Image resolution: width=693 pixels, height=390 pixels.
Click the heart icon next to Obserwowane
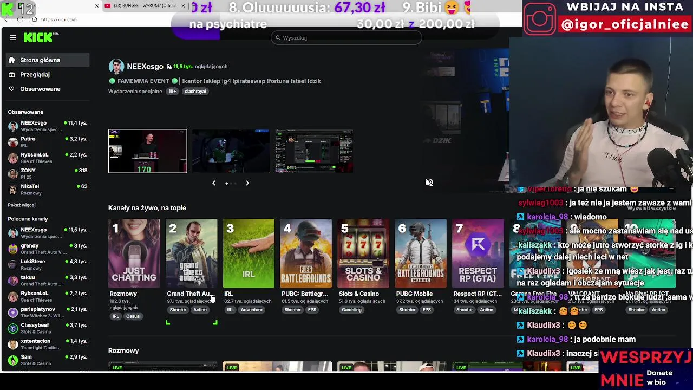pyautogui.click(x=11, y=89)
